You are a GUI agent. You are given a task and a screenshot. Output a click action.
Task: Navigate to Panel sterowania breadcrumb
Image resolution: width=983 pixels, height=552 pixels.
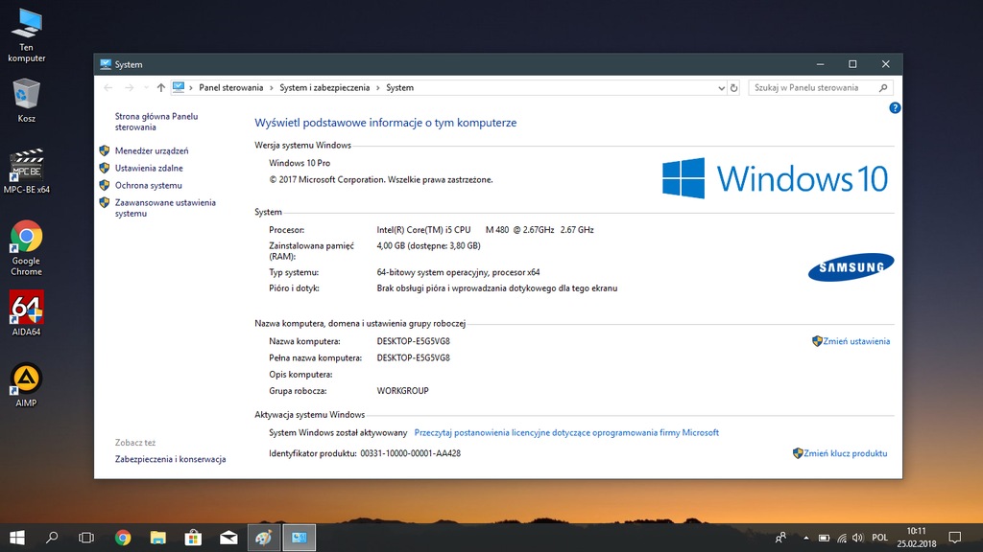coord(231,87)
